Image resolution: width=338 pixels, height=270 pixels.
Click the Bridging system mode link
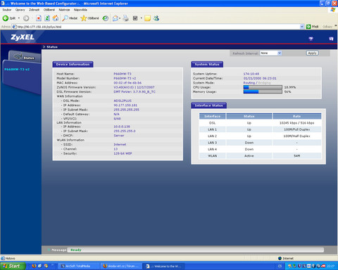(x=264, y=83)
